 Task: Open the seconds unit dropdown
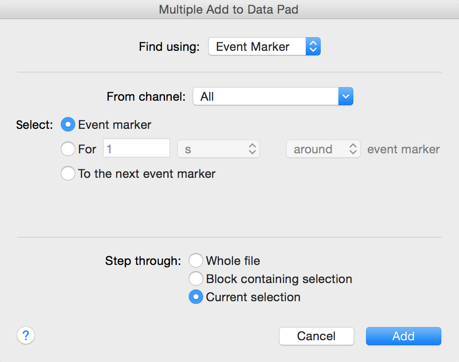point(218,149)
